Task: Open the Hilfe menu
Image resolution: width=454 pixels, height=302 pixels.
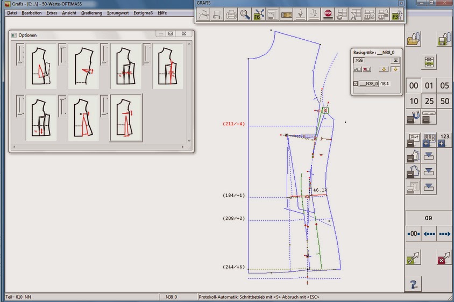Action: click(162, 13)
